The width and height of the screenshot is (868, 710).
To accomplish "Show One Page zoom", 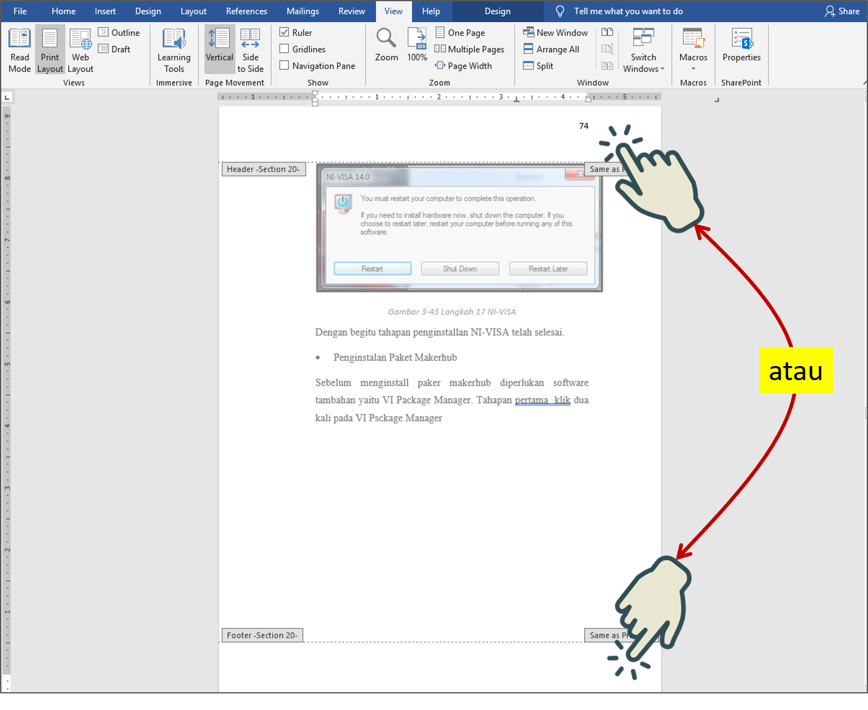I will tap(460, 33).
